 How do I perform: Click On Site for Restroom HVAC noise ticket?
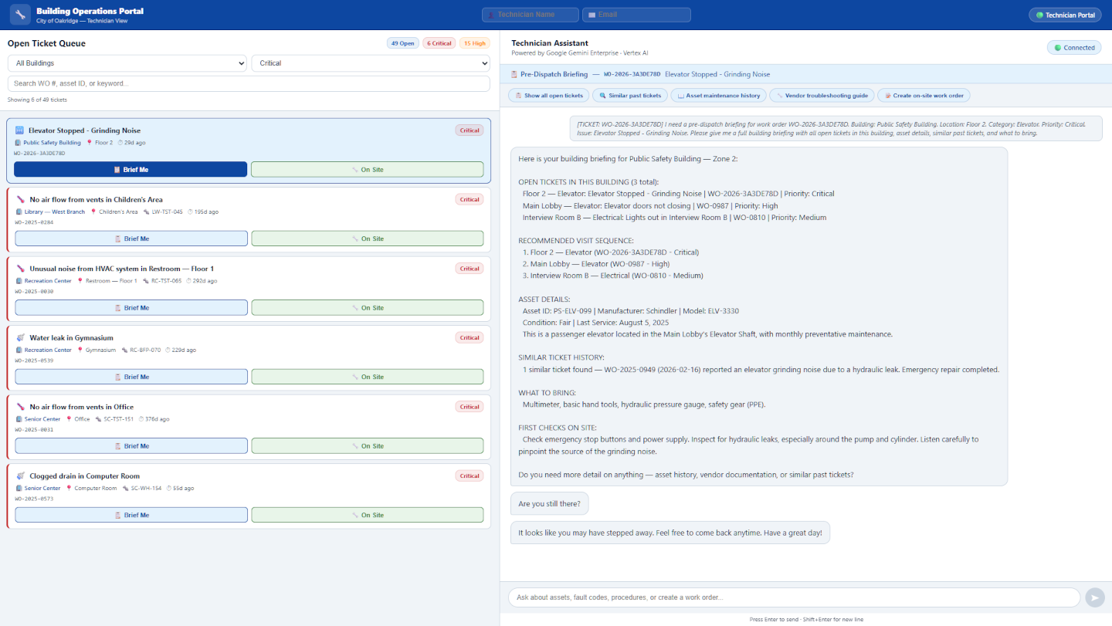368,308
